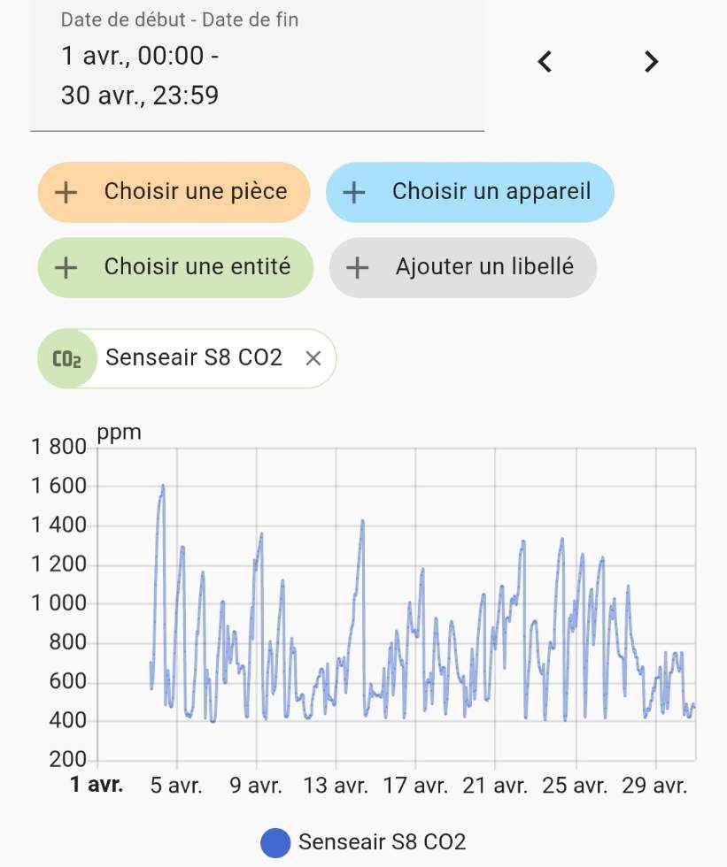This screenshot has height=867, width=727.
Task: Click the 1 avr. label on the time axis
Action: [x=97, y=786]
